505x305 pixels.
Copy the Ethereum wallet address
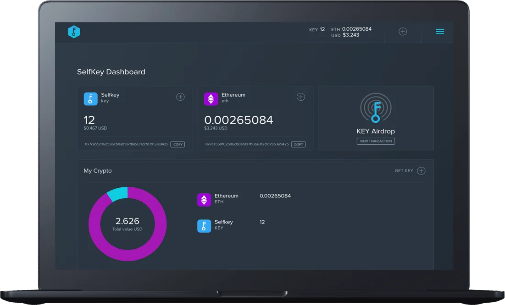point(298,144)
